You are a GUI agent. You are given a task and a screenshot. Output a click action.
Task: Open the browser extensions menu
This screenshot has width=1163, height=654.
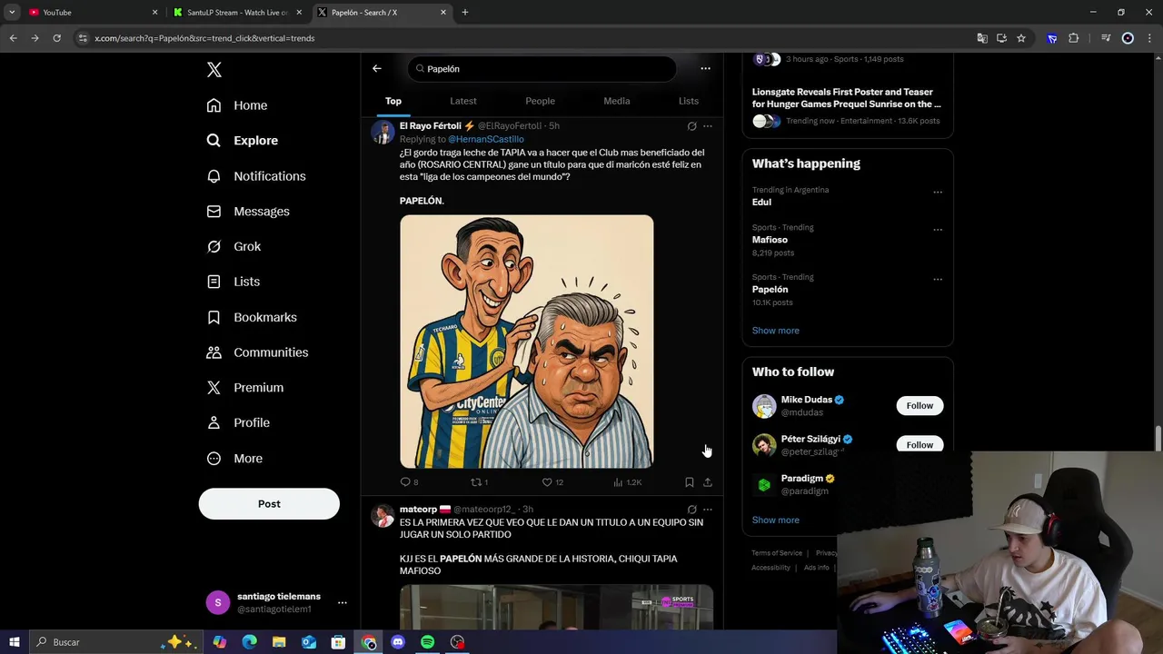[1073, 38]
